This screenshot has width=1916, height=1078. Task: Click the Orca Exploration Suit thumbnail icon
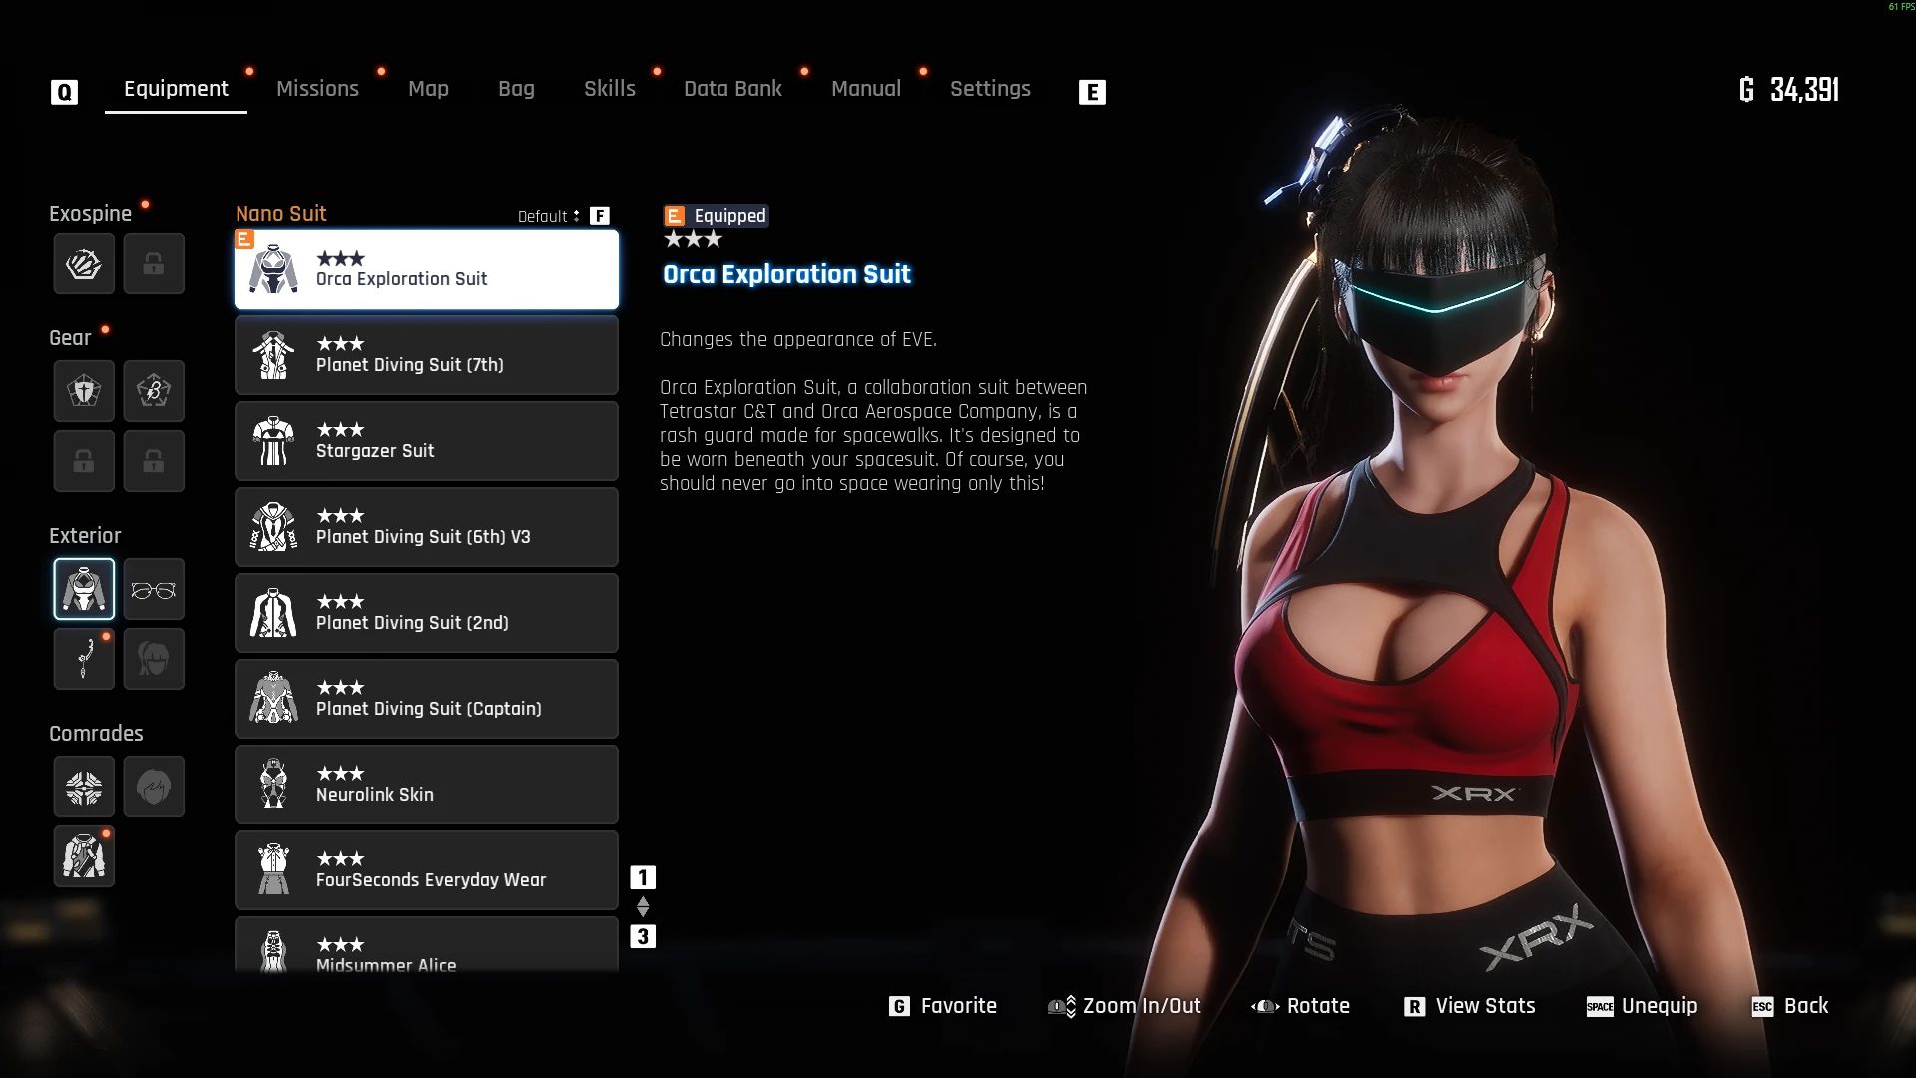pos(273,269)
